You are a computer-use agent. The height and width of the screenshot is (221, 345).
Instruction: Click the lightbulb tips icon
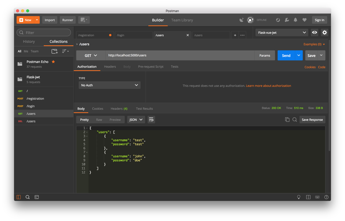[299, 197]
